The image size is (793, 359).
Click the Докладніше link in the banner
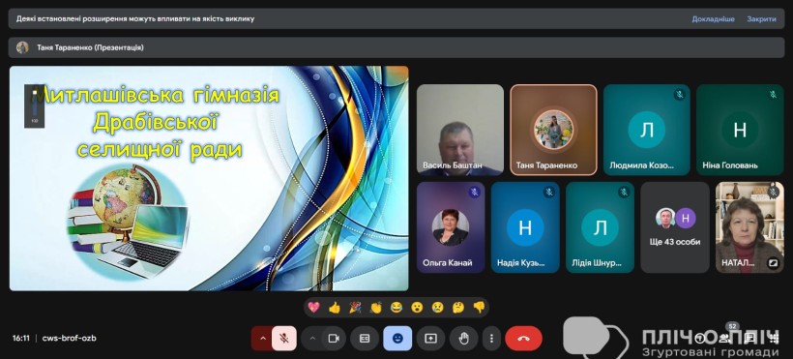click(713, 18)
